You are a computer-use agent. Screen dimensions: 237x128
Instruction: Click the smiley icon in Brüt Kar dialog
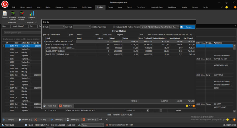[x=187, y=106]
